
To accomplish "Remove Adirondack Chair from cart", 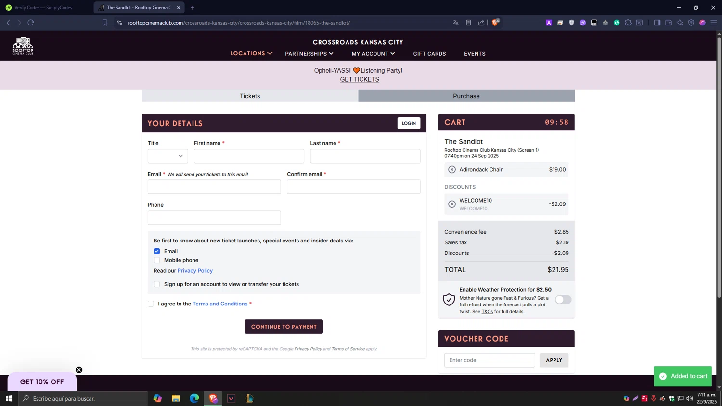I will pos(452,169).
